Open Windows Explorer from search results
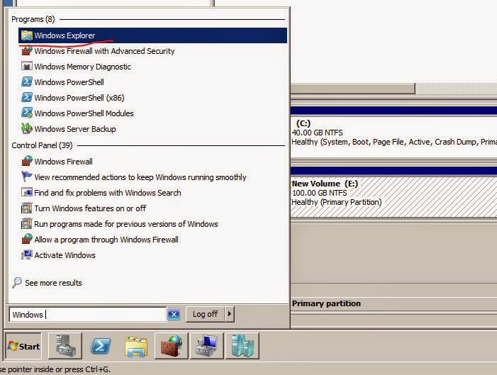This screenshot has height=375, width=497. [152, 35]
